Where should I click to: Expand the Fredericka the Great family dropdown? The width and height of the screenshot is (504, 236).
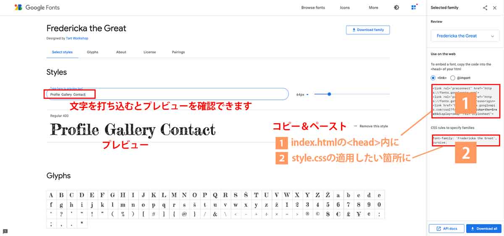[x=465, y=36]
